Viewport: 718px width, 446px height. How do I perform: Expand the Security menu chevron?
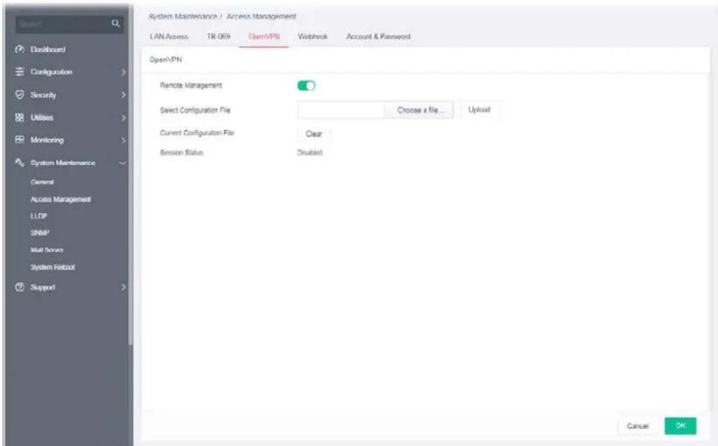click(x=123, y=95)
